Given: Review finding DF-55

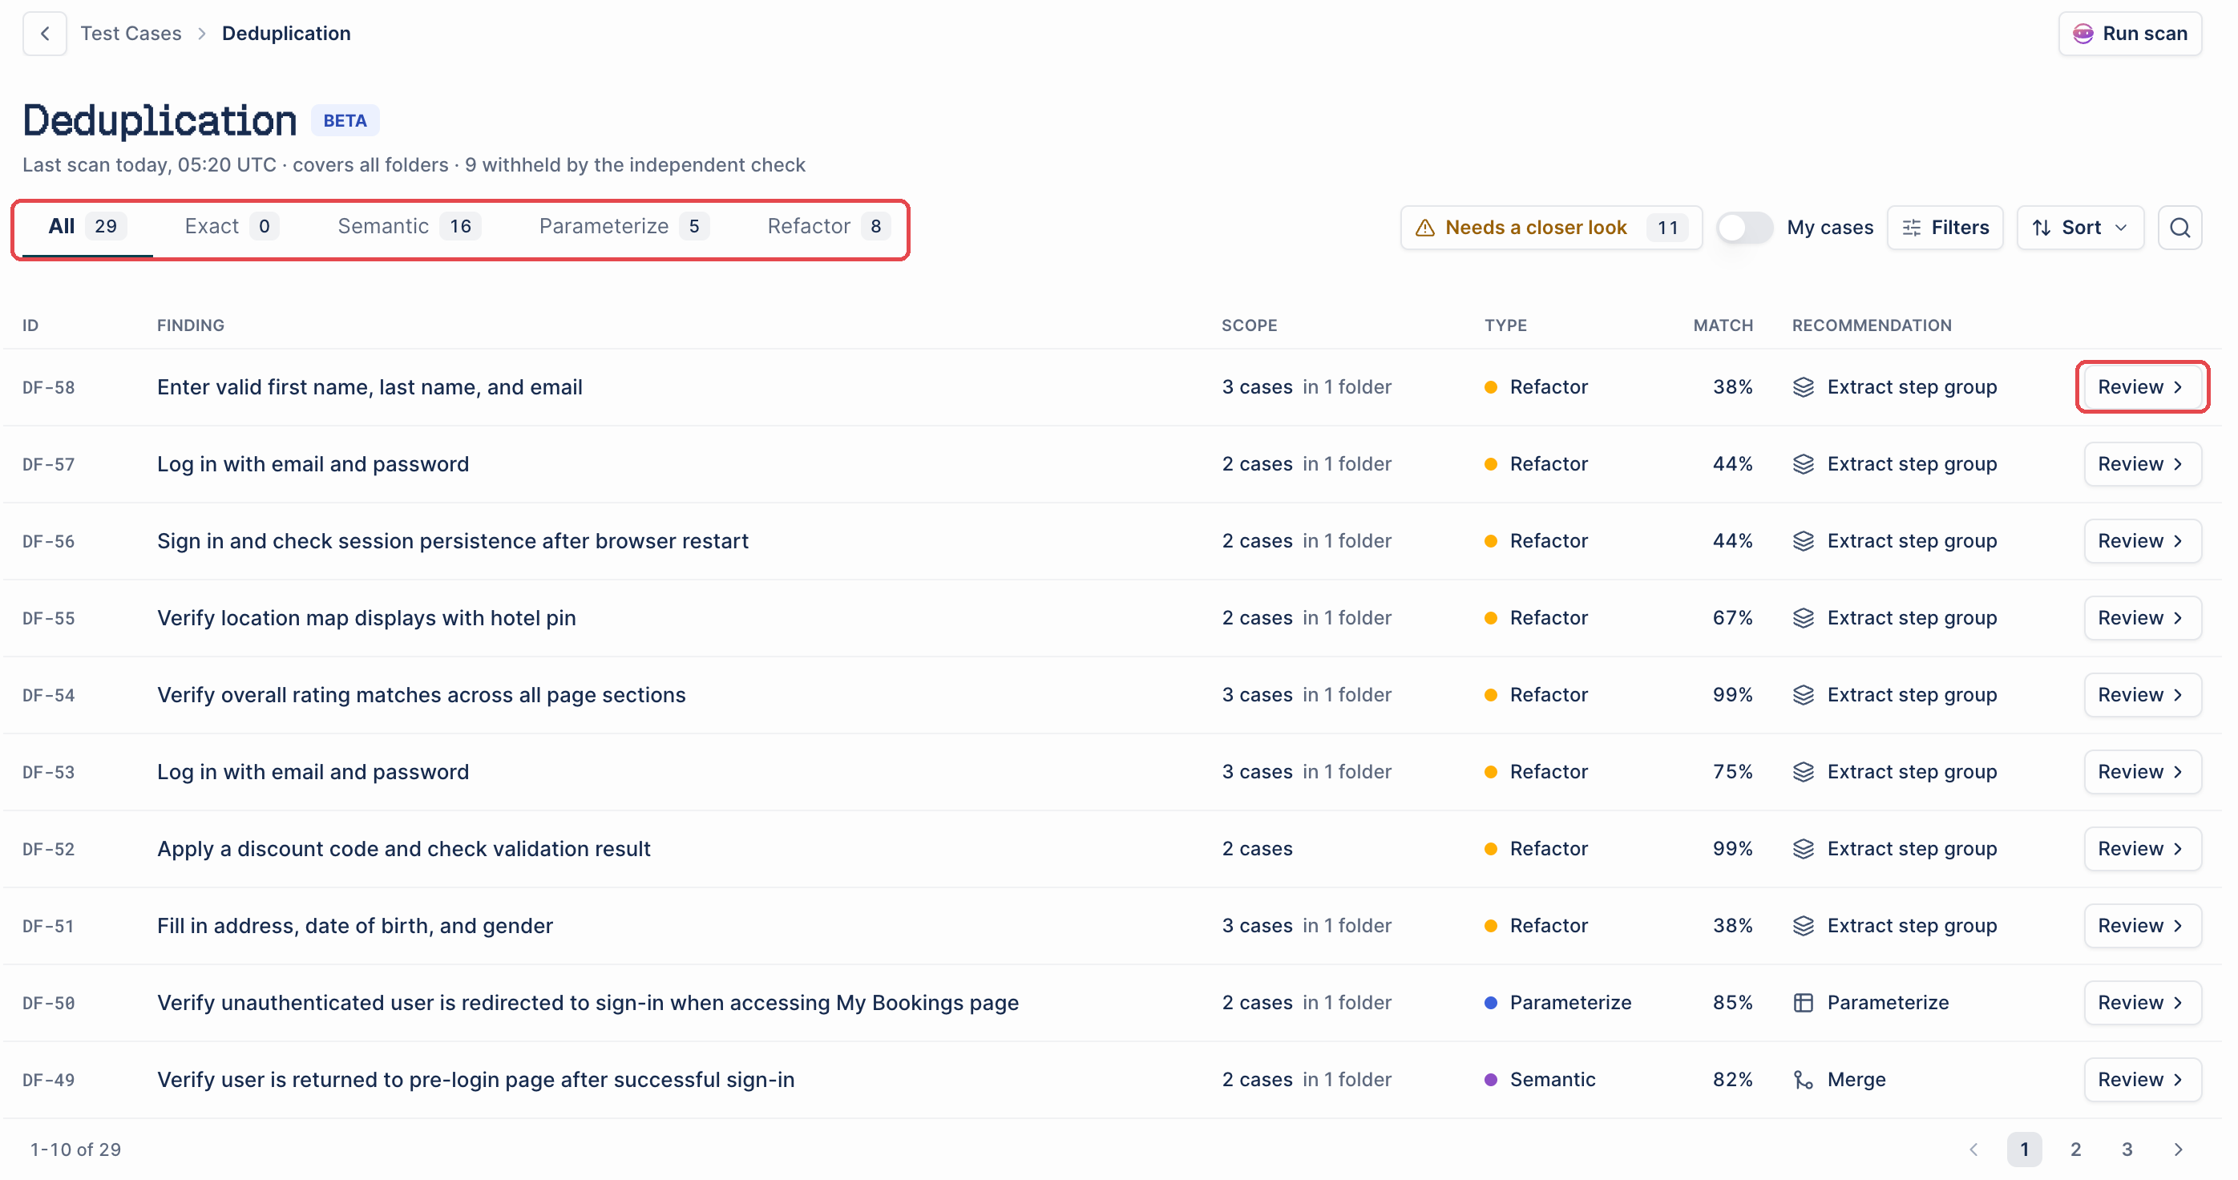Looking at the screenshot, I should (2142, 618).
